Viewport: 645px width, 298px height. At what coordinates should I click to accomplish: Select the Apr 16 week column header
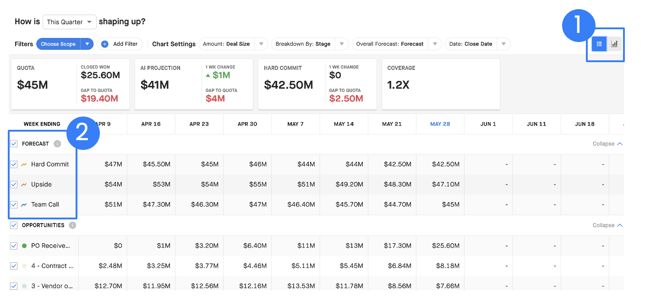point(151,124)
